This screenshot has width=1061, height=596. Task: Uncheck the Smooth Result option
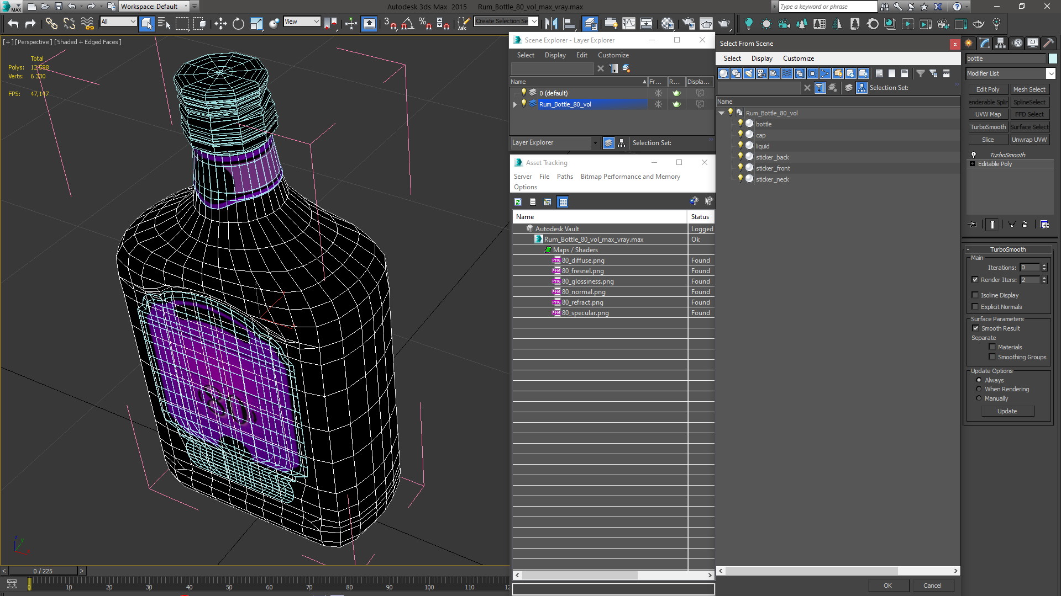tap(975, 328)
